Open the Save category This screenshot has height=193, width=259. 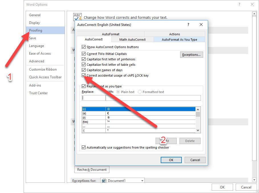point(45,38)
